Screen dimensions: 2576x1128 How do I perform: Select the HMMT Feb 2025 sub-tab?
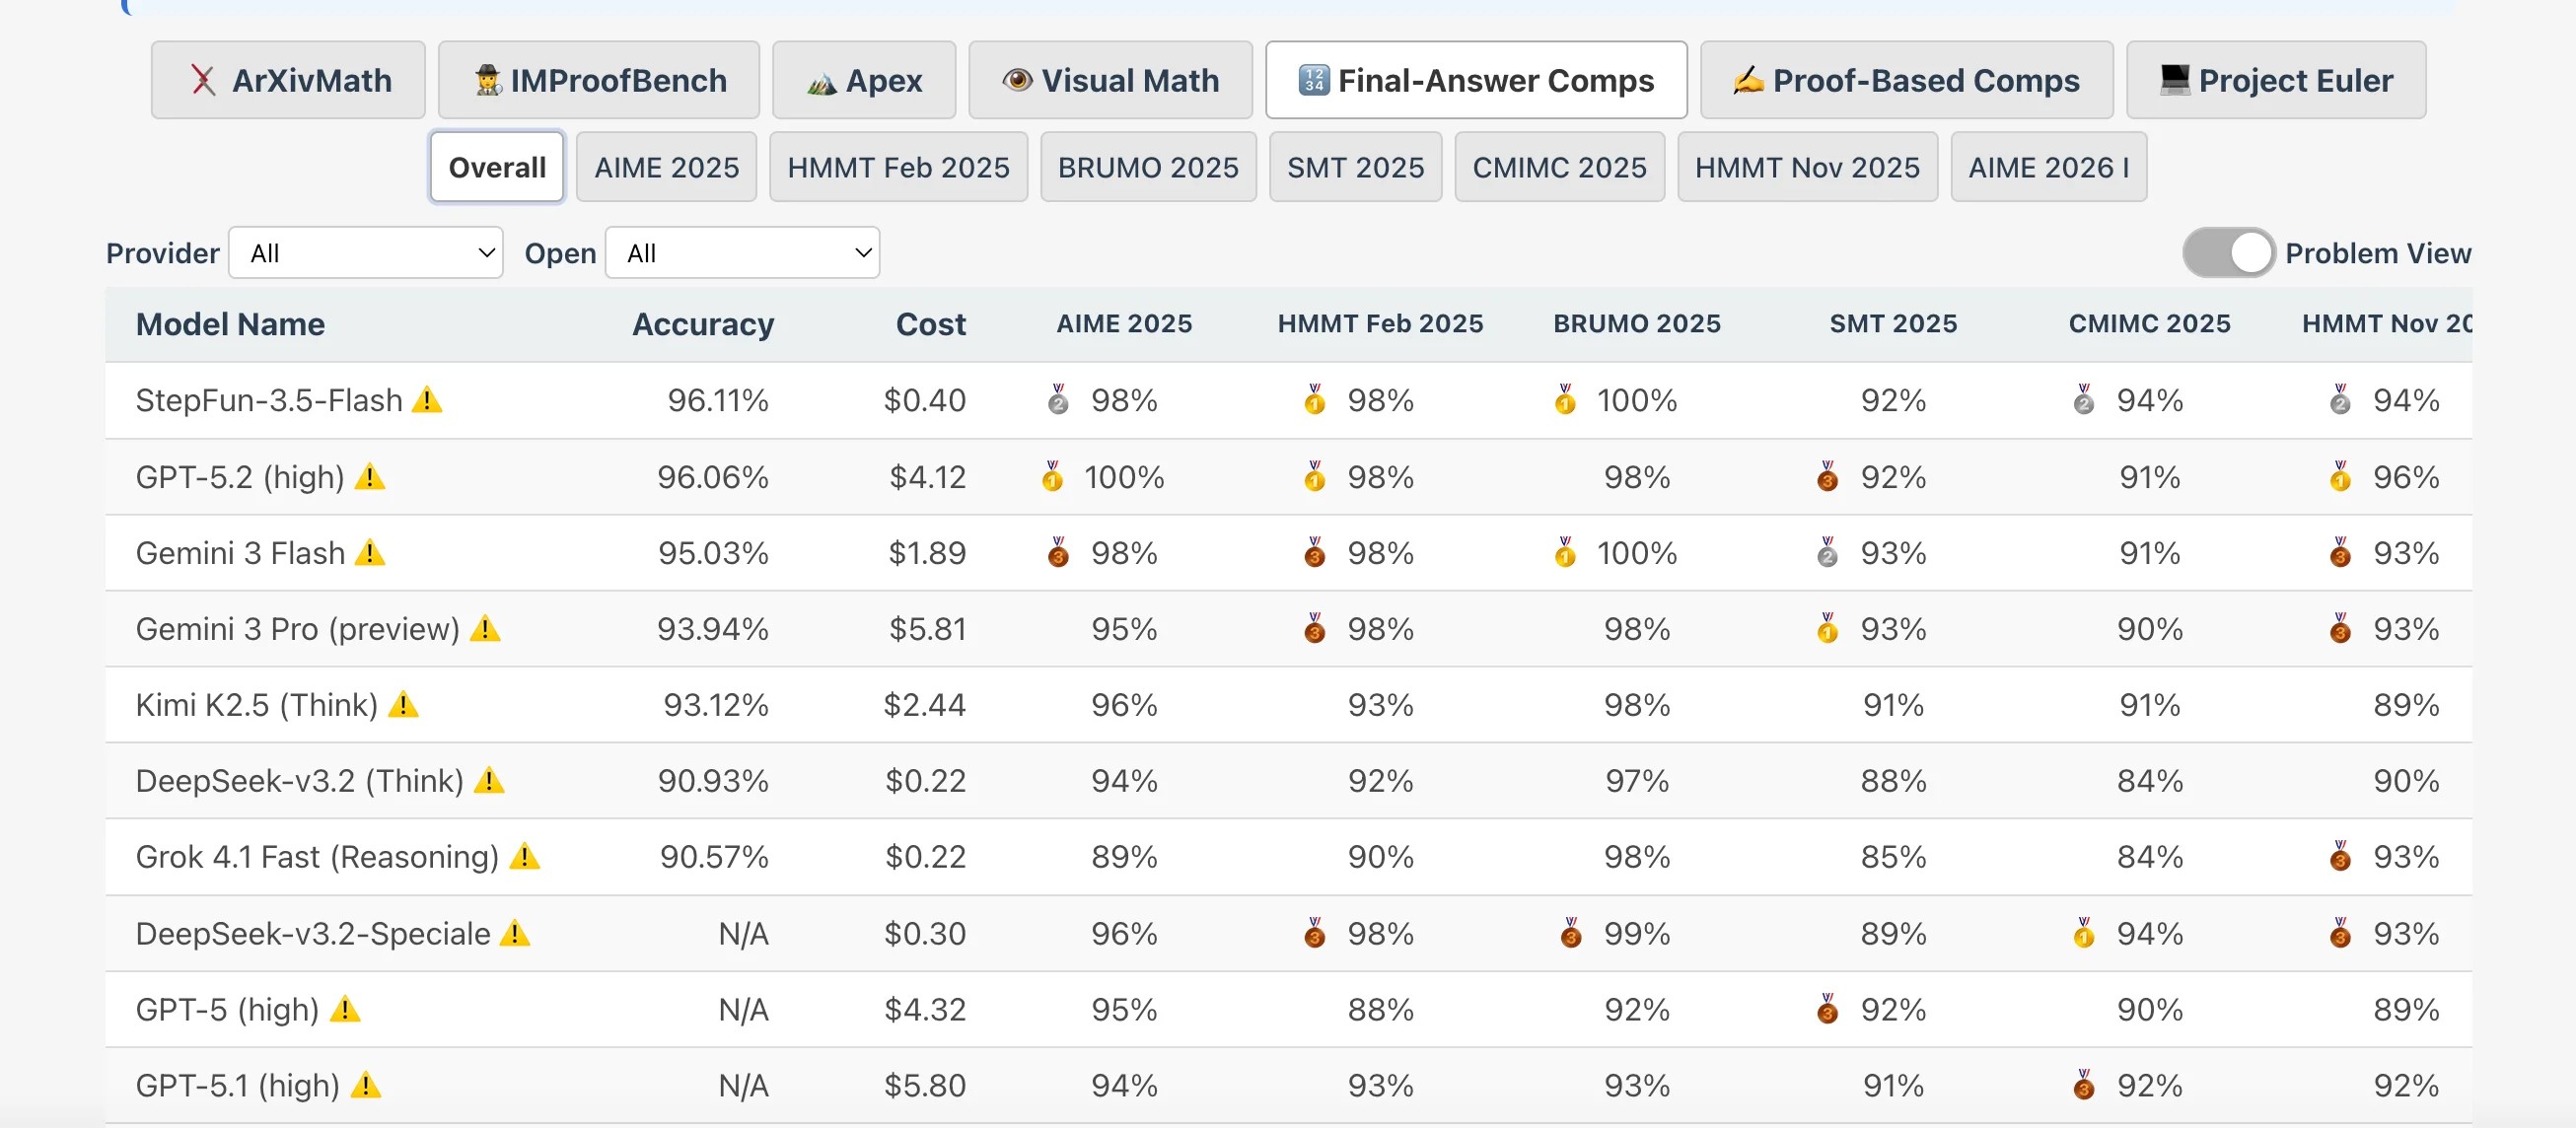[898, 167]
